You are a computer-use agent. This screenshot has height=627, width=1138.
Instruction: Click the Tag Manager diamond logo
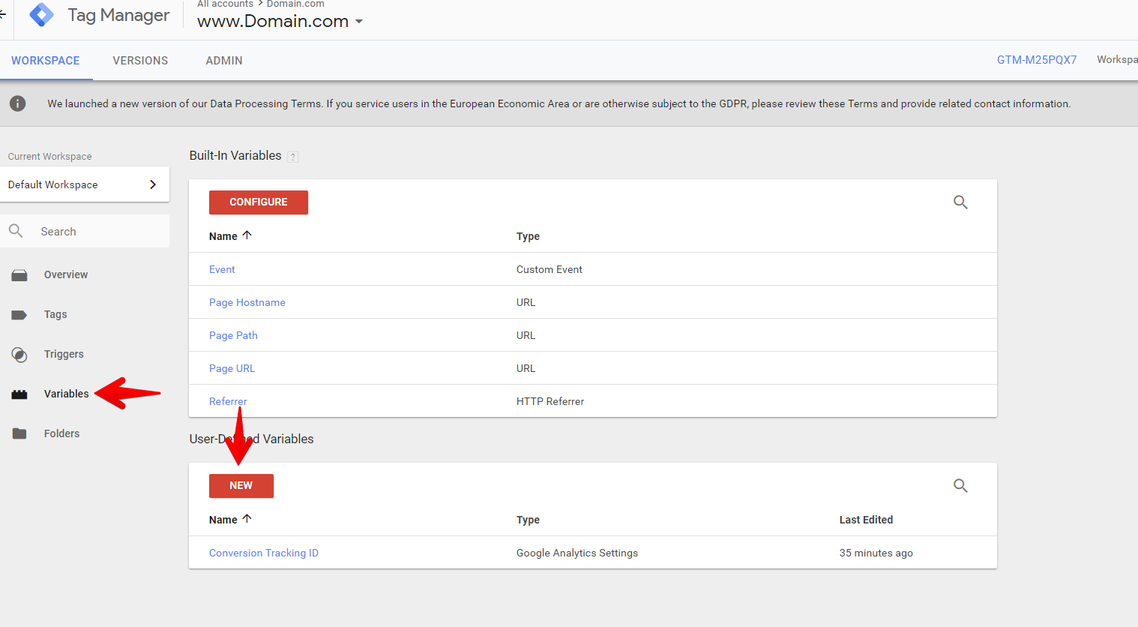[41, 14]
